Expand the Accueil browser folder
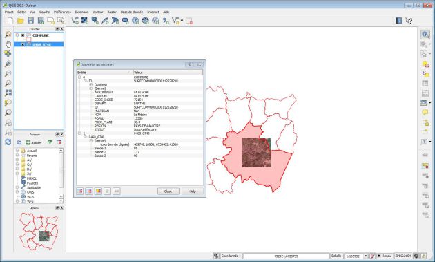Viewport: 435px width, 262px height. 17,151
